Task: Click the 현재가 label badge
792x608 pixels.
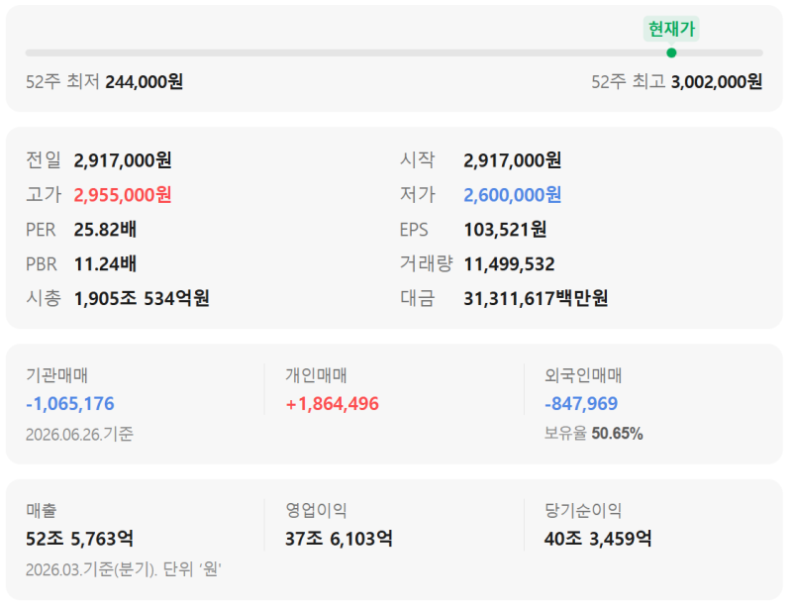Action: coord(671,29)
